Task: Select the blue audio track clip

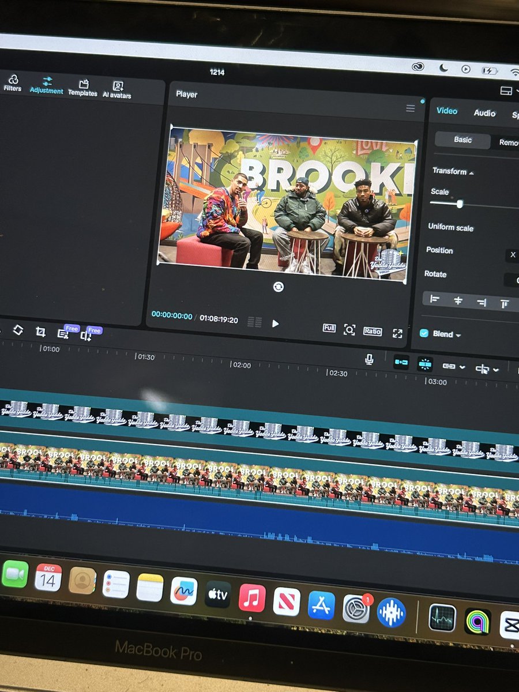Action: click(259, 523)
